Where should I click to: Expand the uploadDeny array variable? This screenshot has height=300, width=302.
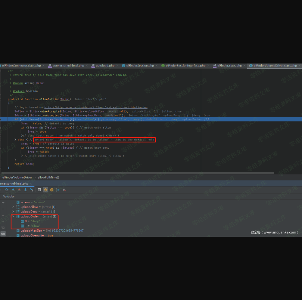13,212
